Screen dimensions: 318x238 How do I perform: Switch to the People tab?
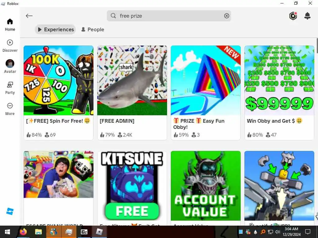(x=93, y=29)
